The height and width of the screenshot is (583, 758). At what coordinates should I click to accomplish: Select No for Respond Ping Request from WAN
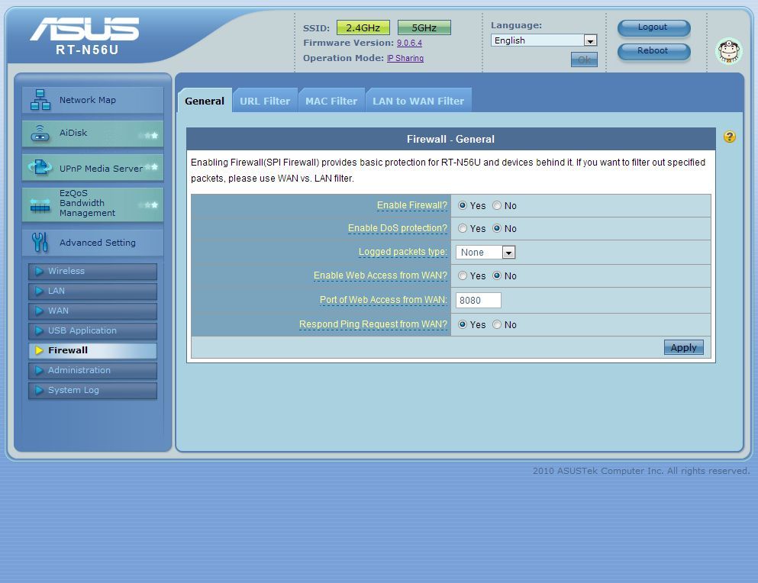497,325
